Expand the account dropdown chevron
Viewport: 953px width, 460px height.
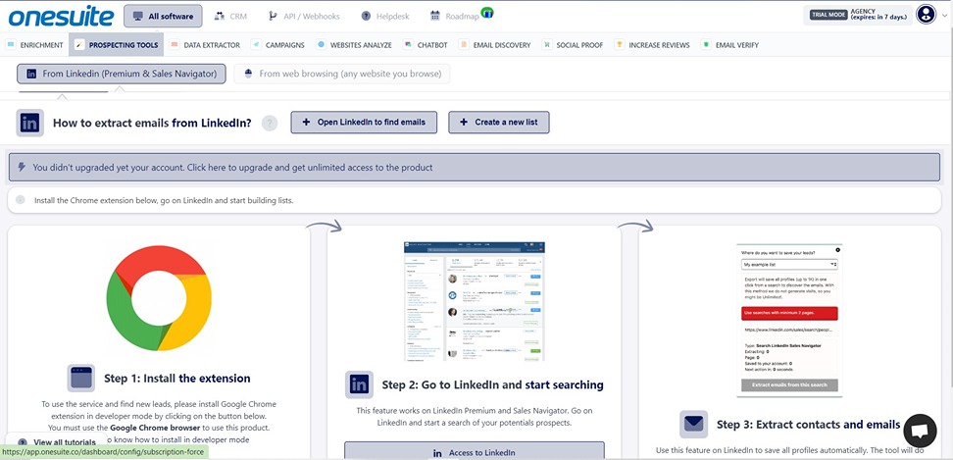point(944,16)
